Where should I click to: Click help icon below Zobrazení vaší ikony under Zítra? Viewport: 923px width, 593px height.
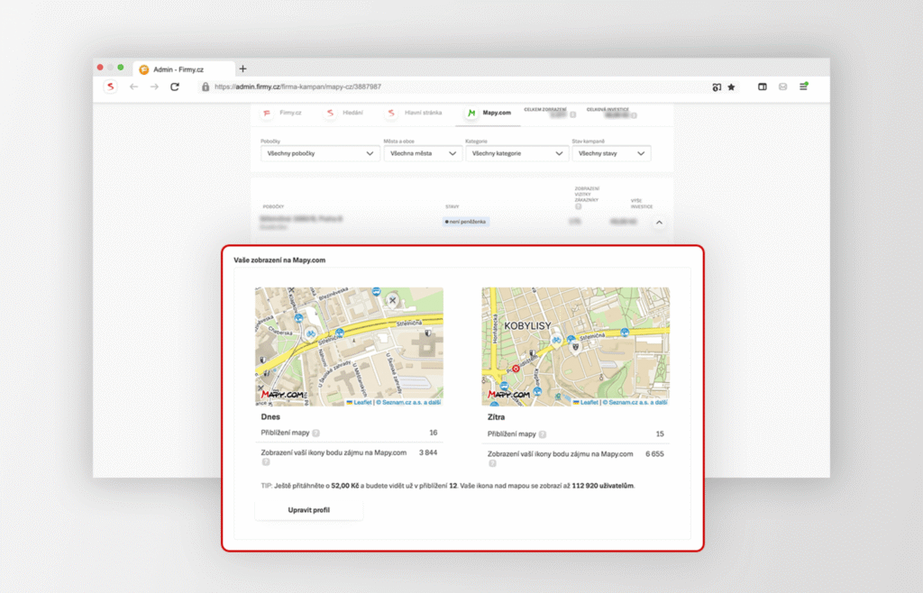(x=492, y=463)
